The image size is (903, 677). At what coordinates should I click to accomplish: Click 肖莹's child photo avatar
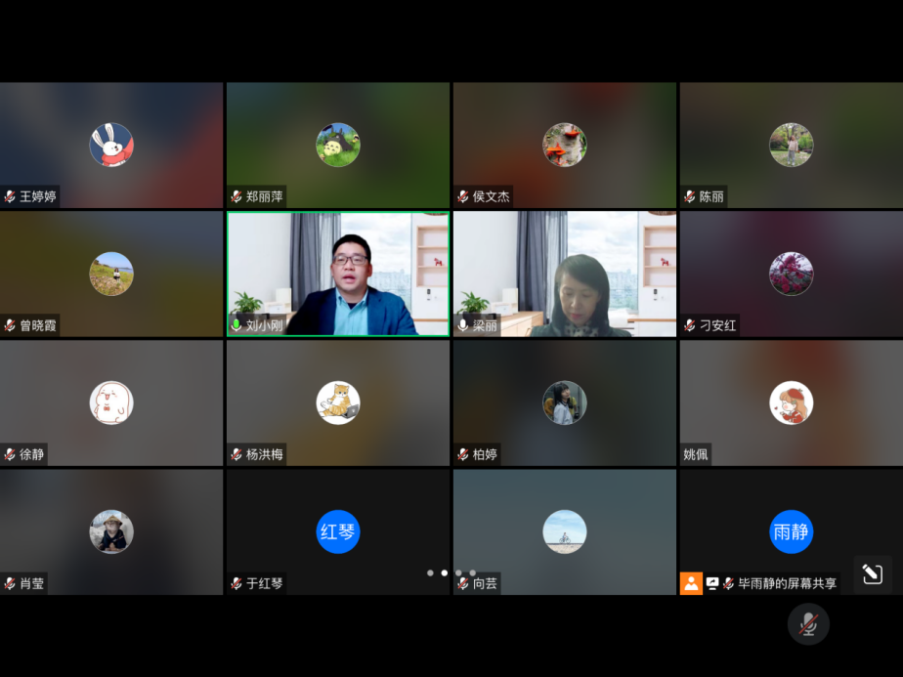[x=111, y=531]
